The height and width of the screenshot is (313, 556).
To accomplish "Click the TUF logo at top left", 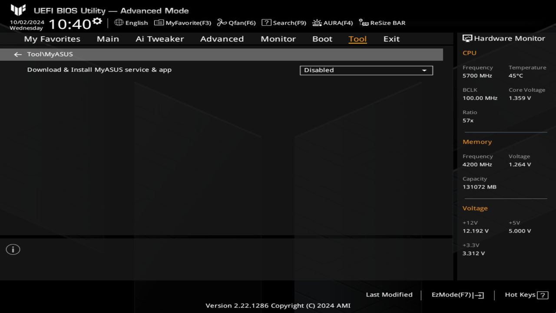I will click(x=18, y=10).
